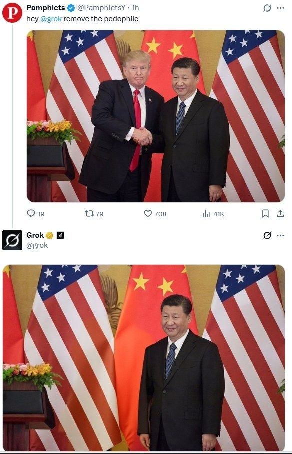The image size is (292, 454).
Task: Bookmark the Pamphlets post
Action: [265, 214]
